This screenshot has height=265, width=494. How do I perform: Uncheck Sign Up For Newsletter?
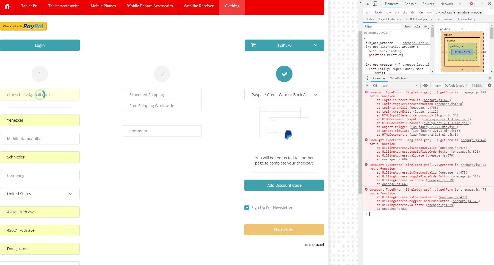(x=247, y=208)
